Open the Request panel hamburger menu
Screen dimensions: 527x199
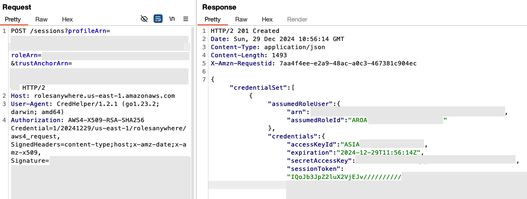tap(186, 19)
